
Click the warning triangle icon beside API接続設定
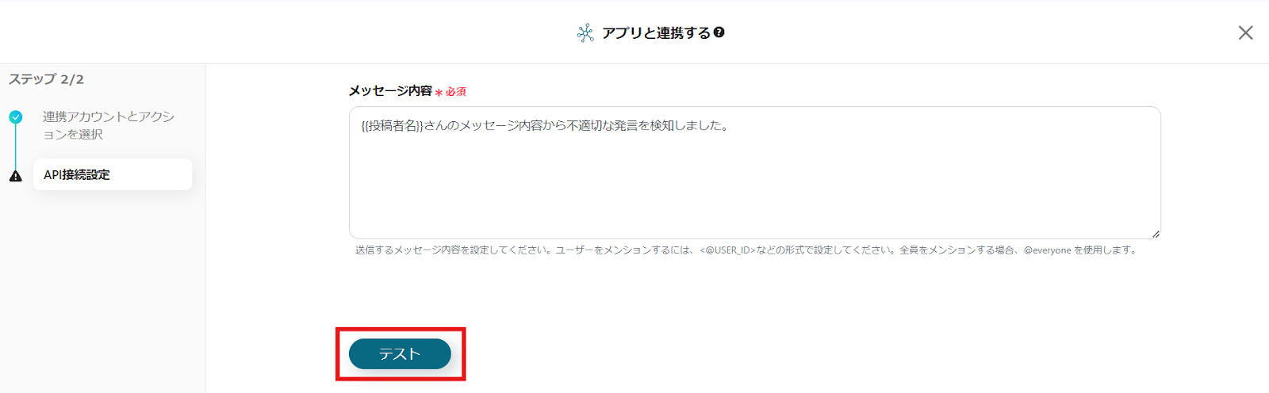pos(16,176)
